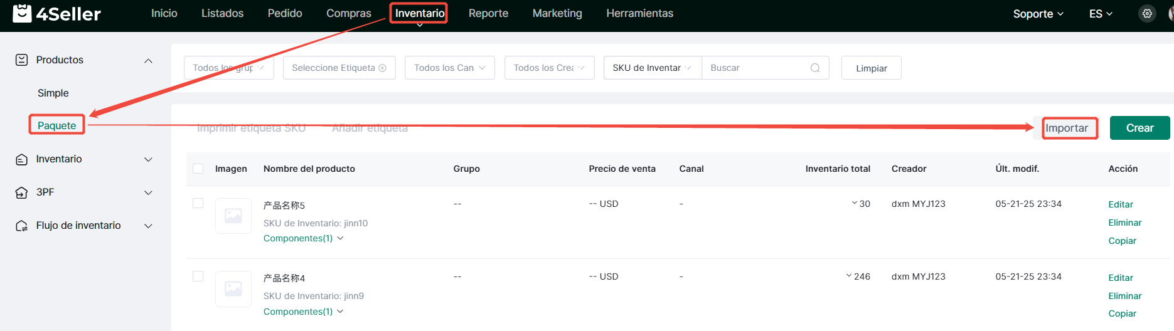Check the row for product jinn10
The image size is (1174, 331).
198,203
